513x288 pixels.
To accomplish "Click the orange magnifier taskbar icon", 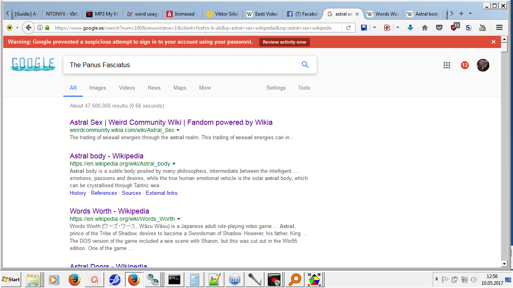I will [x=295, y=280].
